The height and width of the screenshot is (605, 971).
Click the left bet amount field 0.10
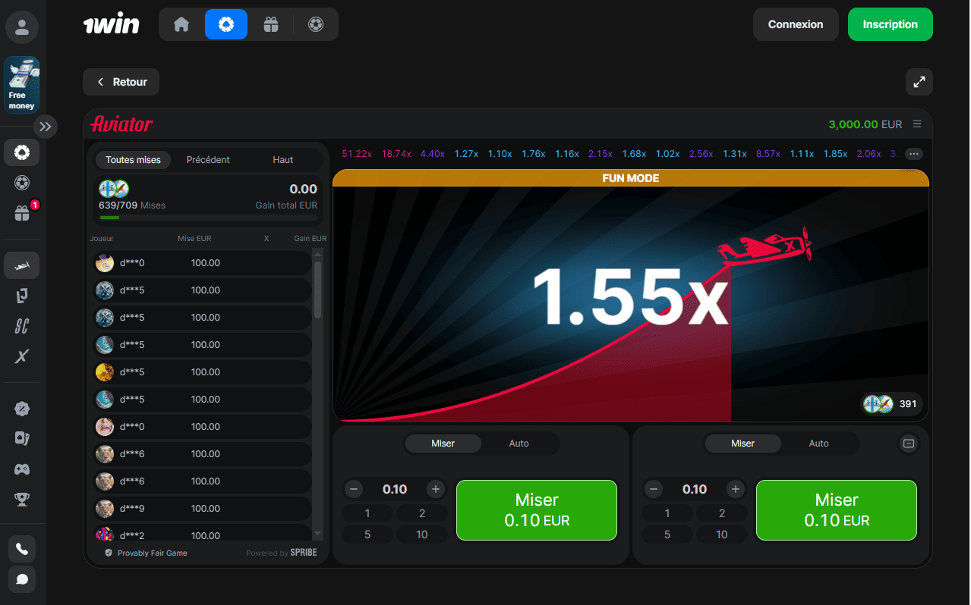[x=395, y=489]
